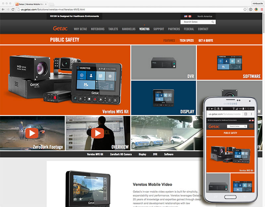Click the Getac logo in navigation bar
The width and height of the screenshot is (265, 207).
60,29
